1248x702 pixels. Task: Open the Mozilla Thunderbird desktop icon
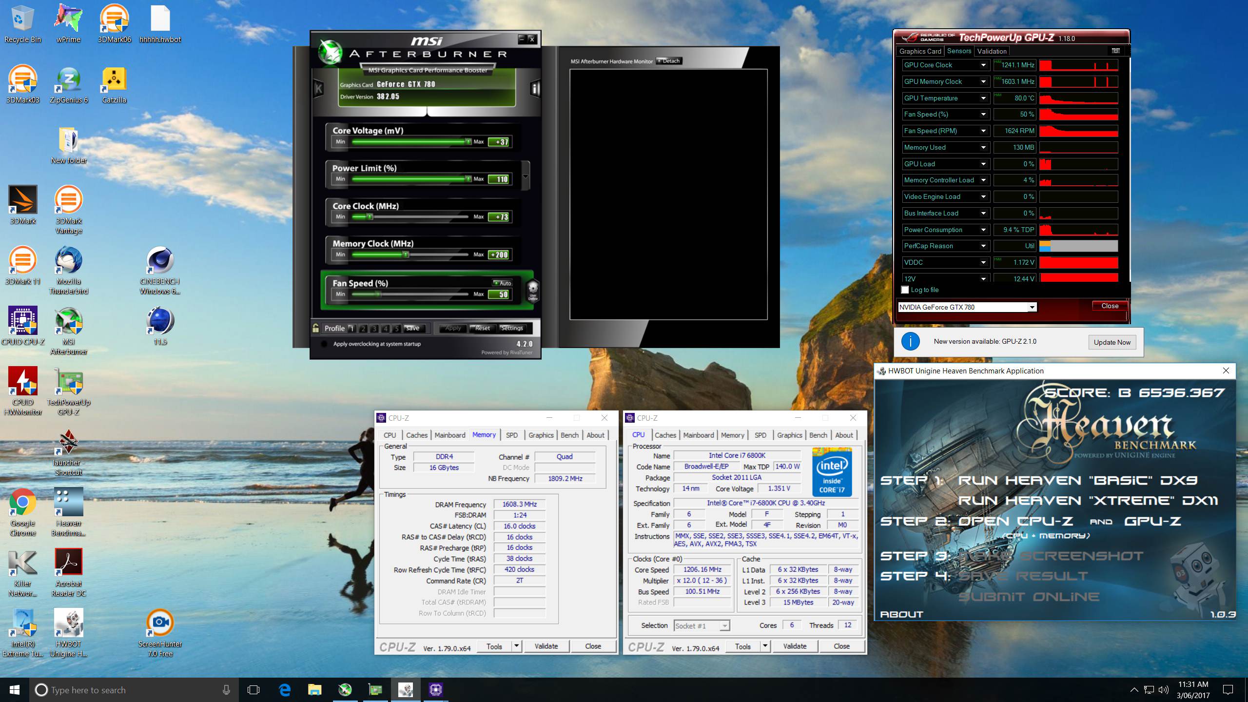(x=68, y=271)
